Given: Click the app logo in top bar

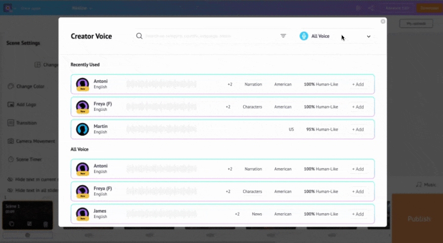Looking at the screenshot, I should coord(8,8).
